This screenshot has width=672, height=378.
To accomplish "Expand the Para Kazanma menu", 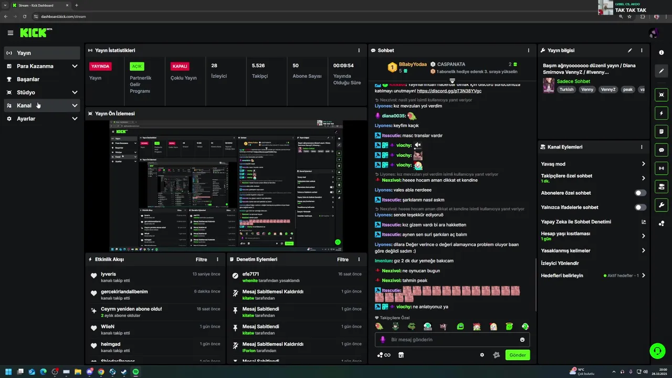I will coord(43,66).
